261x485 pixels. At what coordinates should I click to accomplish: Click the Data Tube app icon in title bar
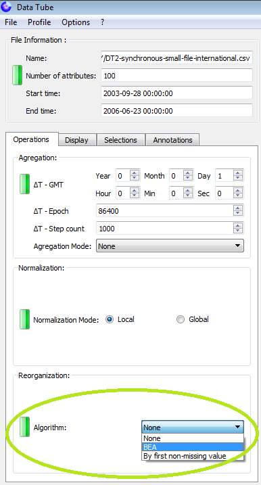(7, 7)
